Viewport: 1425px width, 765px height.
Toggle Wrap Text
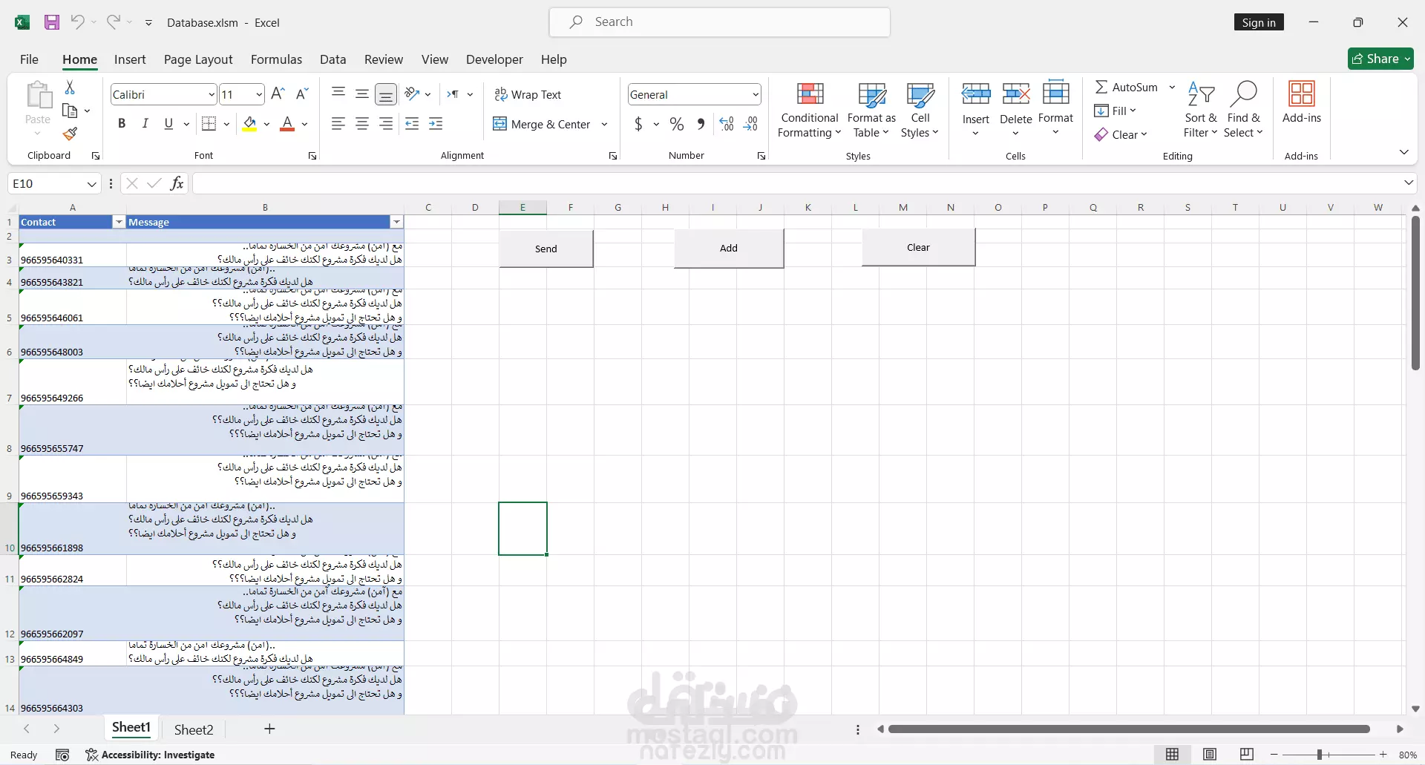coord(528,94)
